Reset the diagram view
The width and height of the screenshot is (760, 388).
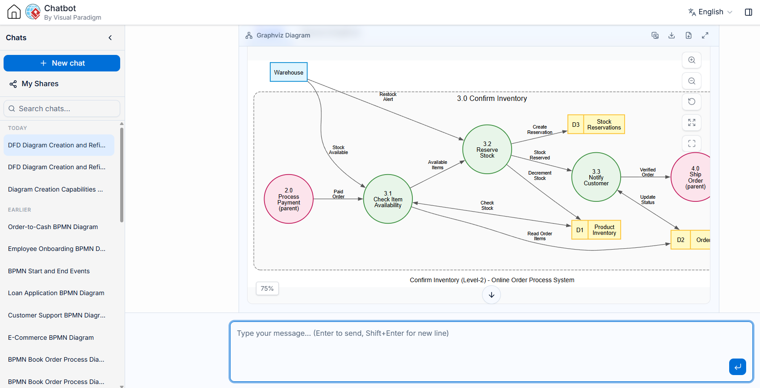click(692, 101)
